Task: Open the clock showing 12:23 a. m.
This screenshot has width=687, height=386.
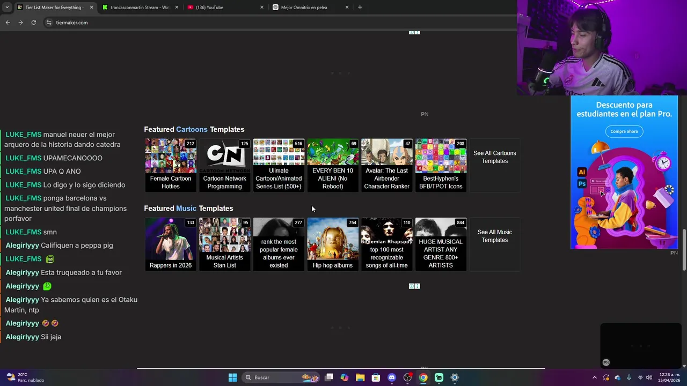Action: coord(669,377)
